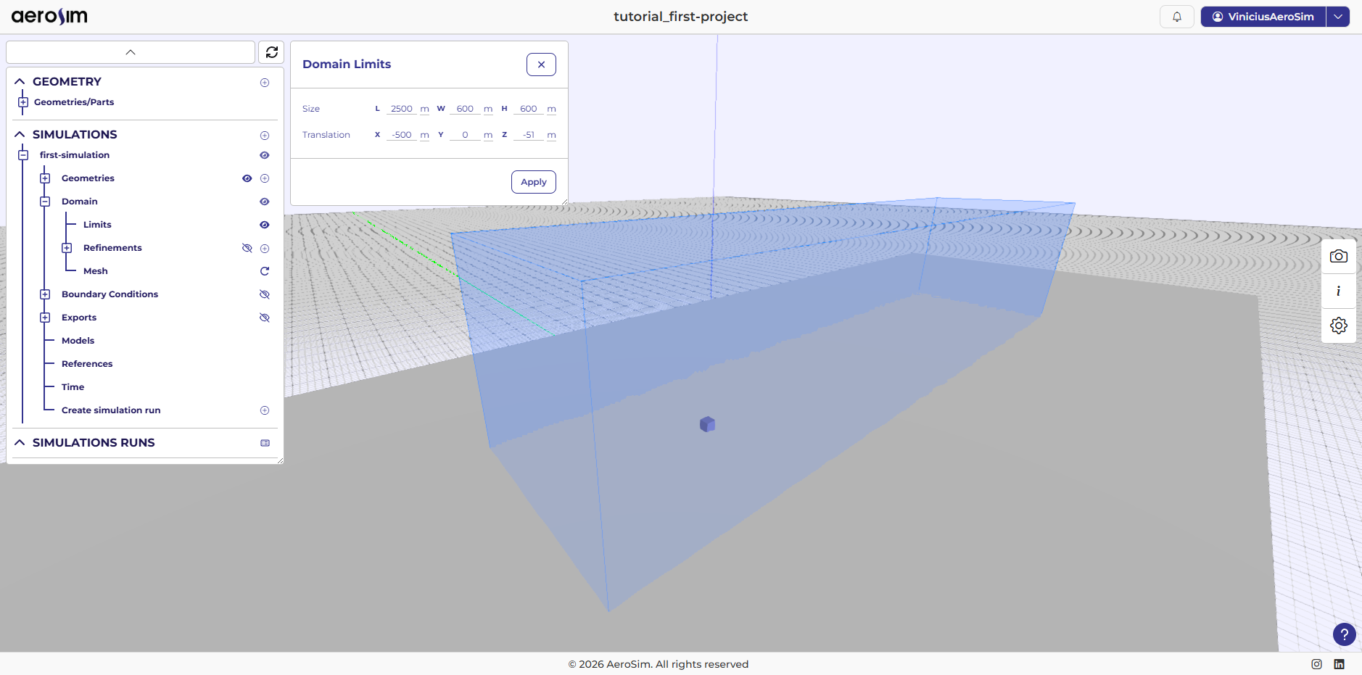The width and height of the screenshot is (1362, 675).
Task: Click the refresh tree icon
Action: 271,52
